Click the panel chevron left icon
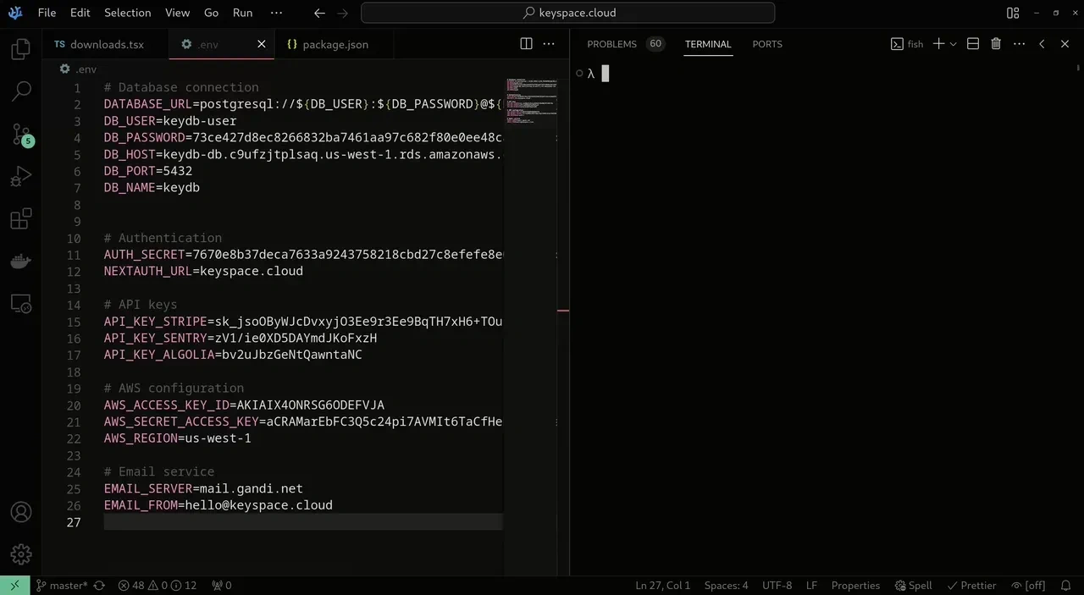The height and width of the screenshot is (595, 1084). point(1043,44)
